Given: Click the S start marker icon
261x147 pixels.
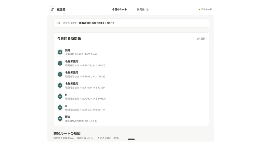Looking at the screenshot, I should coord(60,52).
